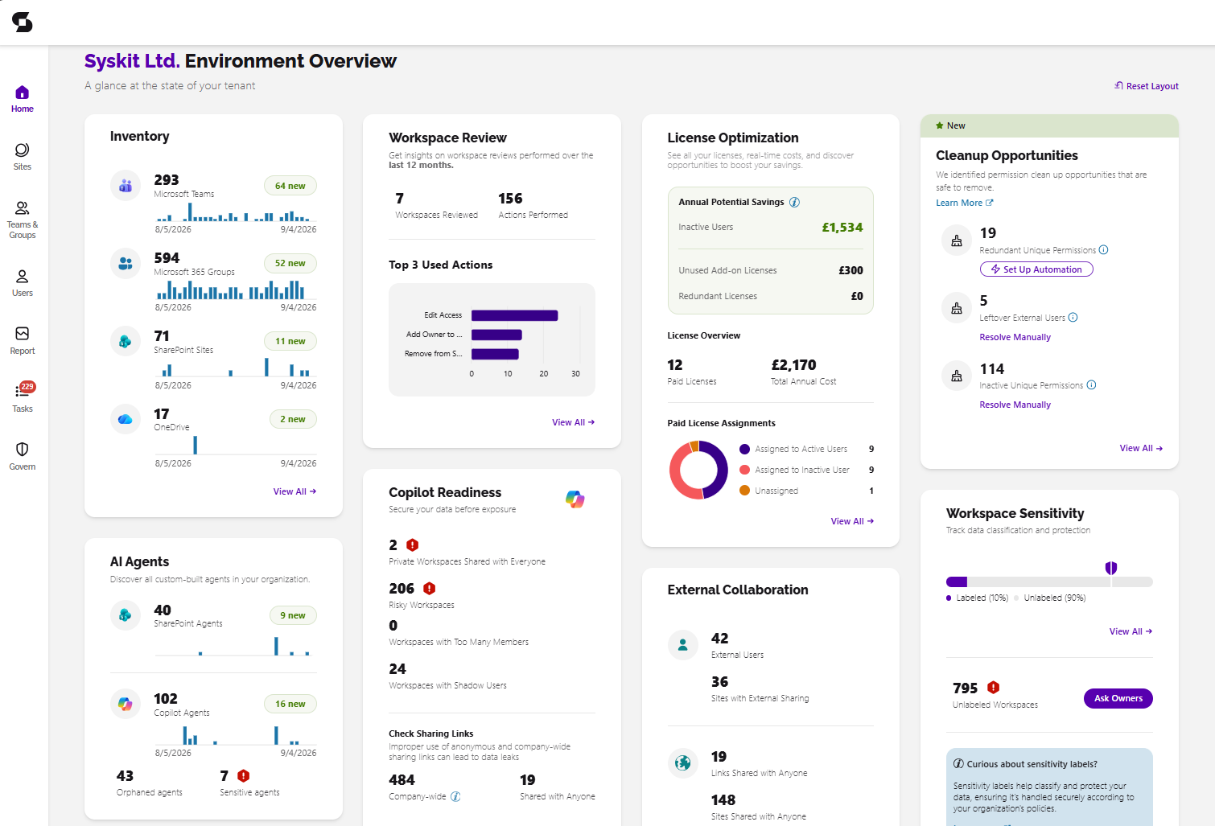Click the globe icon beside Links Shared with Anyone

683,762
